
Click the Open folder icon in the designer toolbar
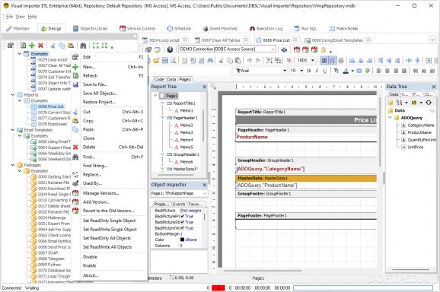pos(156,60)
